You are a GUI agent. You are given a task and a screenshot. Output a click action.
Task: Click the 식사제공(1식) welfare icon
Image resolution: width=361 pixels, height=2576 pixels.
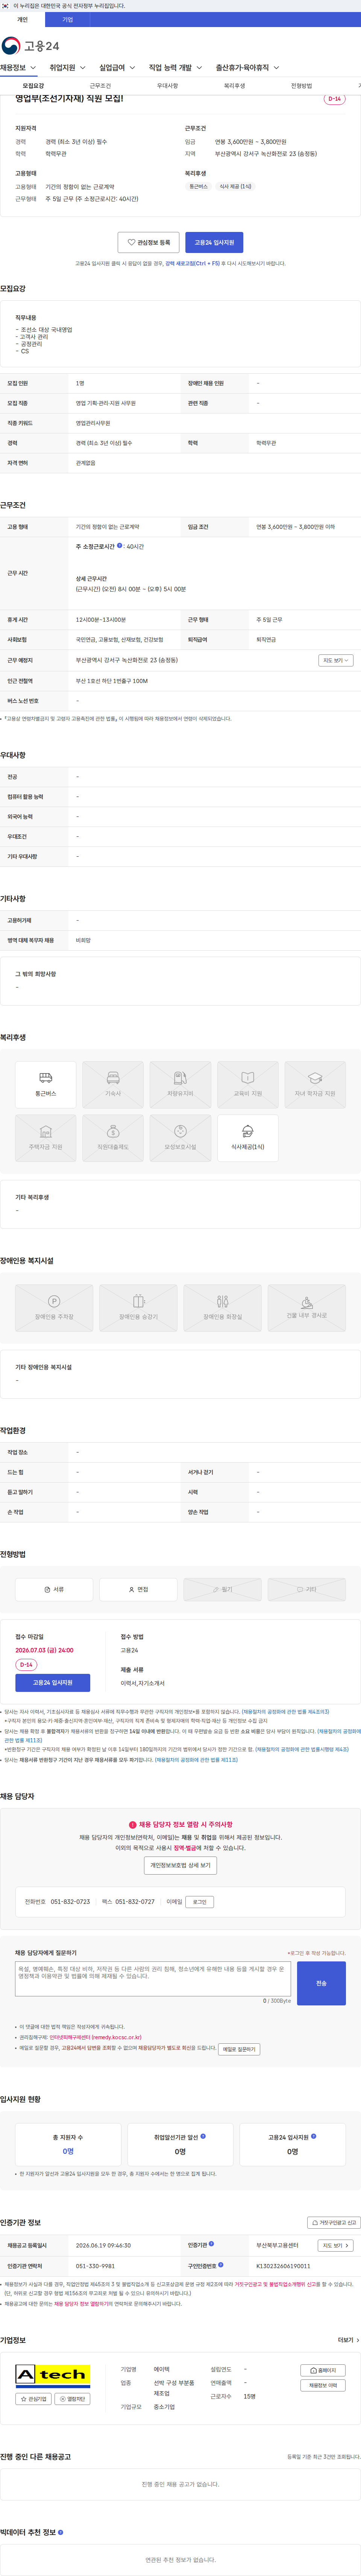click(x=248, y=1138)
